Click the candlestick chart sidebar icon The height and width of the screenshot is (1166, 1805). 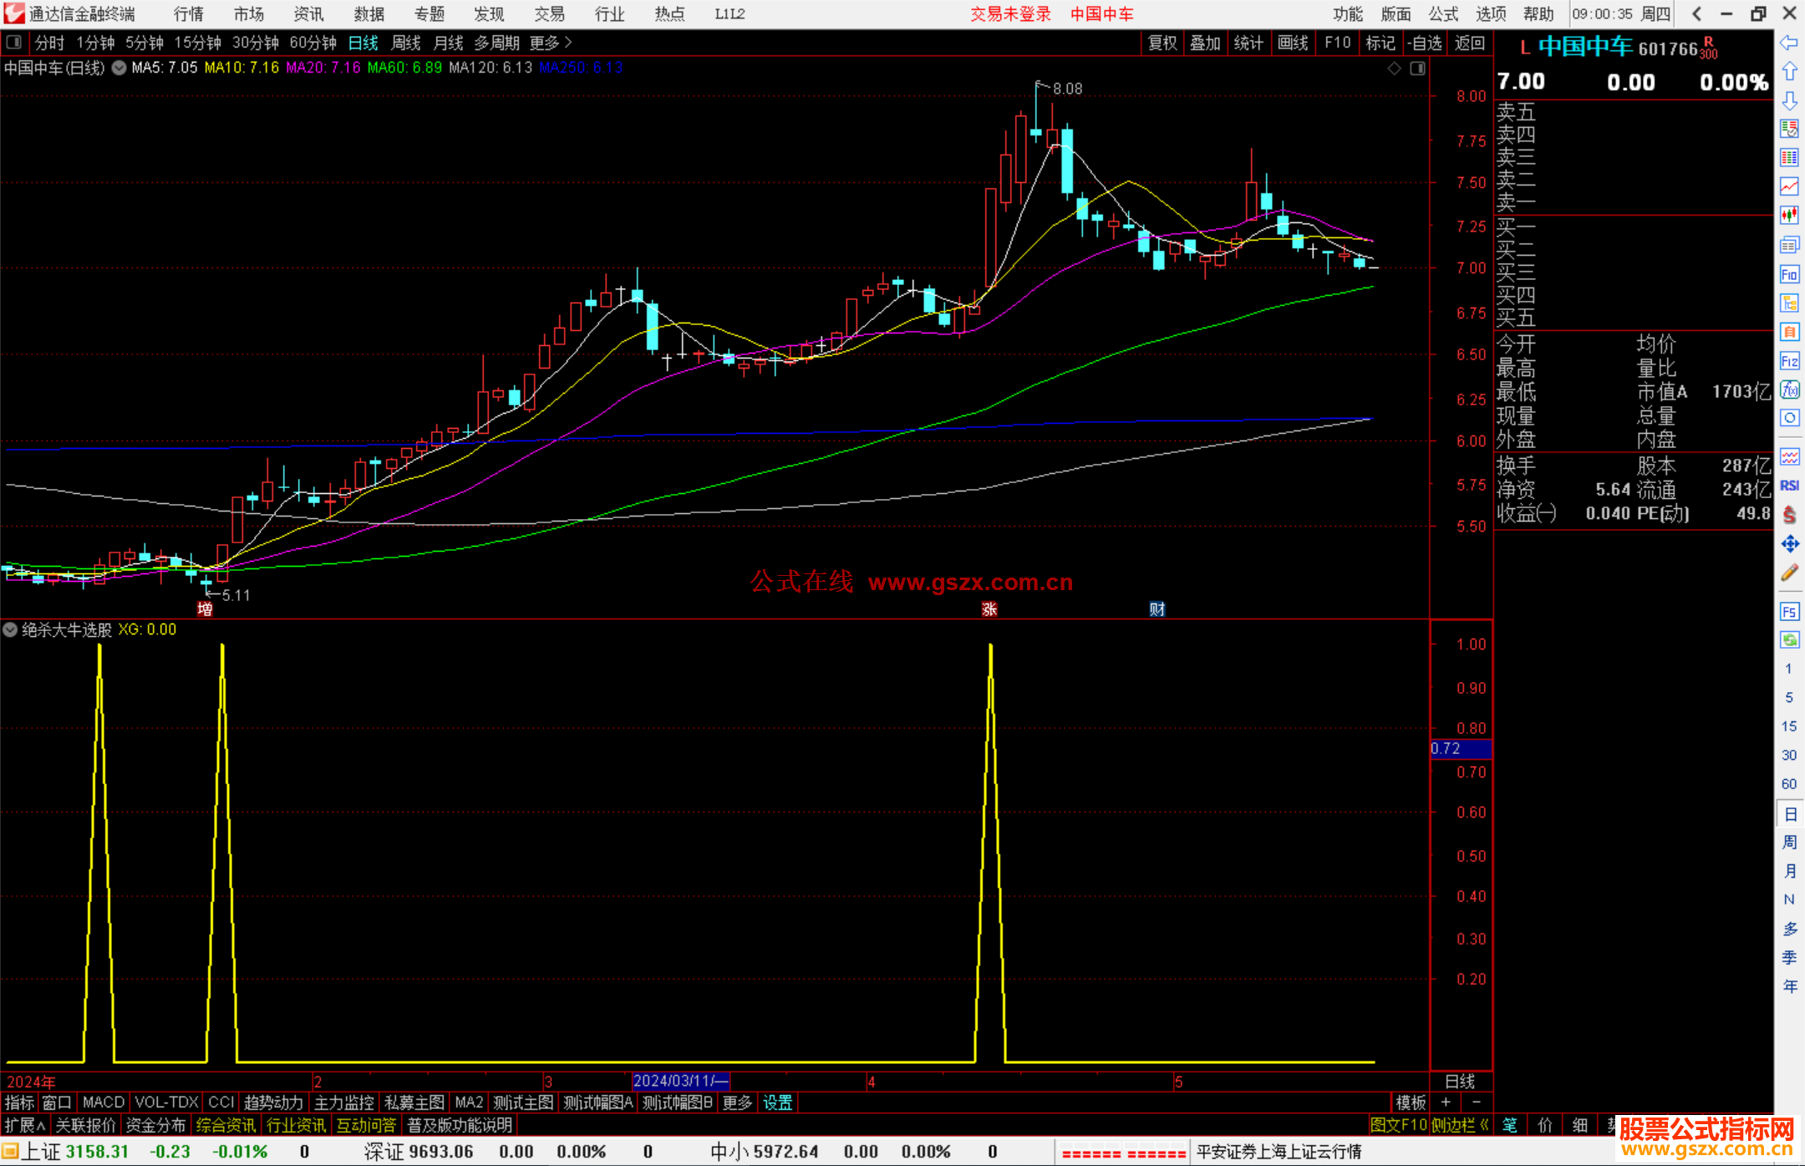point(1789,216)
